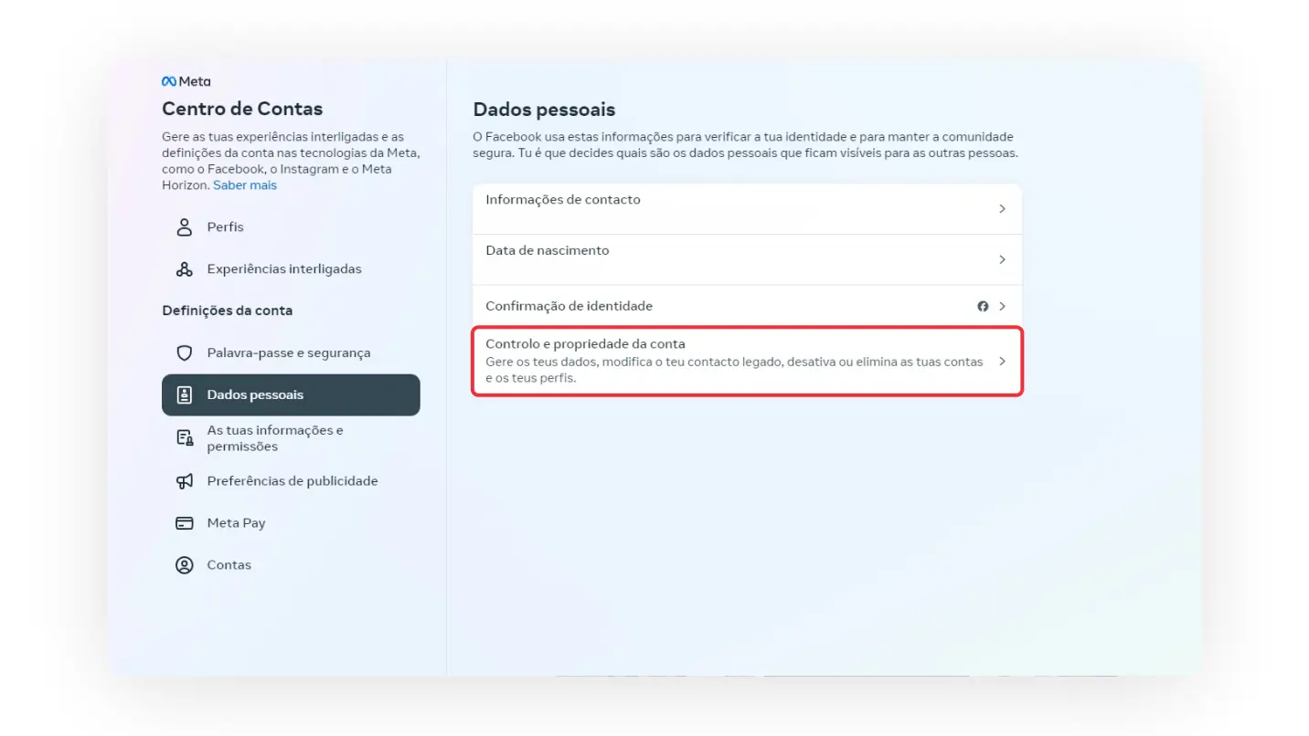Select the payment card icon beside Meta Pay
This screenshot has width=1309, height=736.
[x=185, y=522]
